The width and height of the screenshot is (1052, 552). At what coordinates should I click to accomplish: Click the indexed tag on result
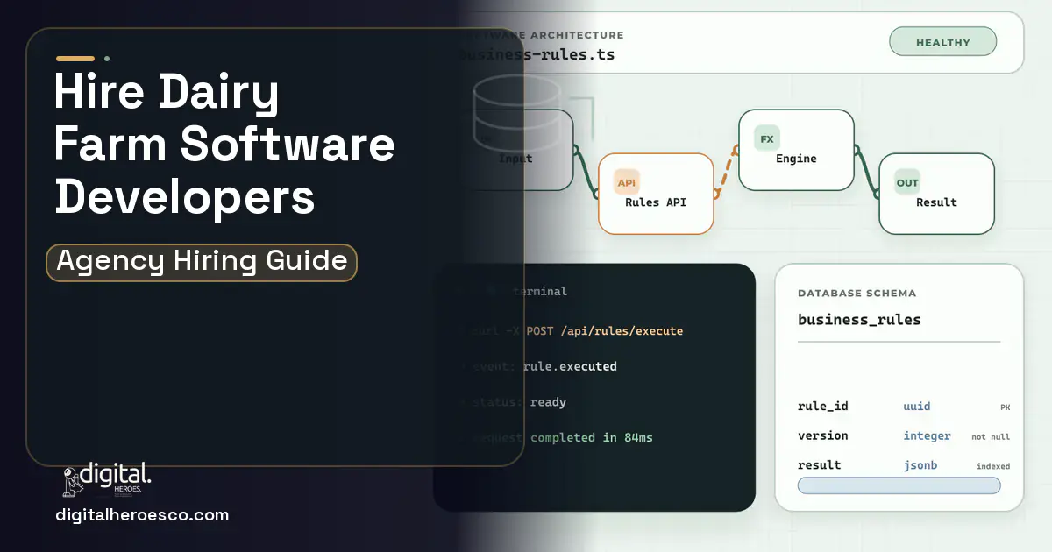pos(993,466)
